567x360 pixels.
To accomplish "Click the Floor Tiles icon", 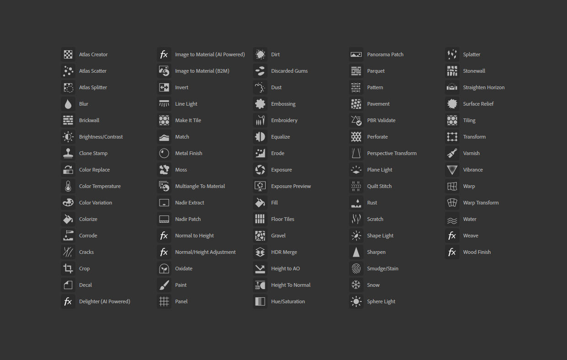I will (260, 219).
